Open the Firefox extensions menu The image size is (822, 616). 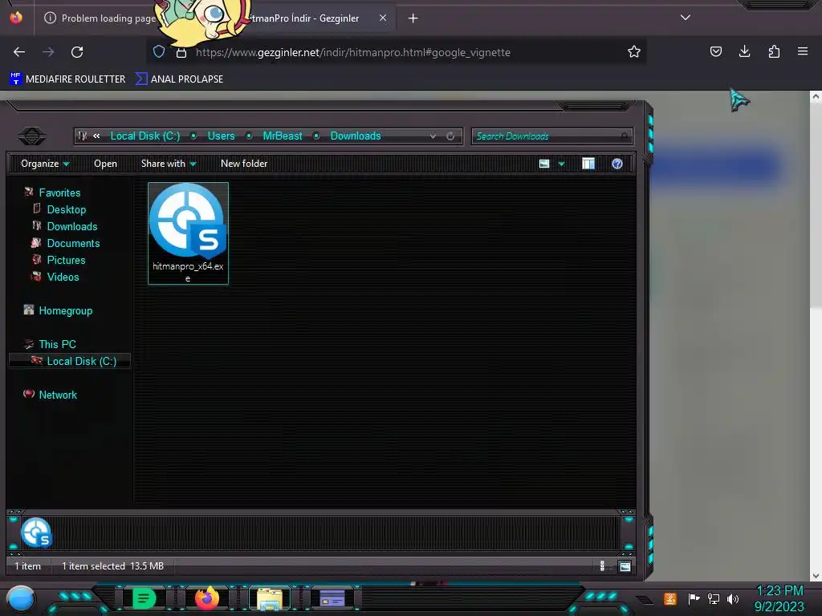pos(774,51)
